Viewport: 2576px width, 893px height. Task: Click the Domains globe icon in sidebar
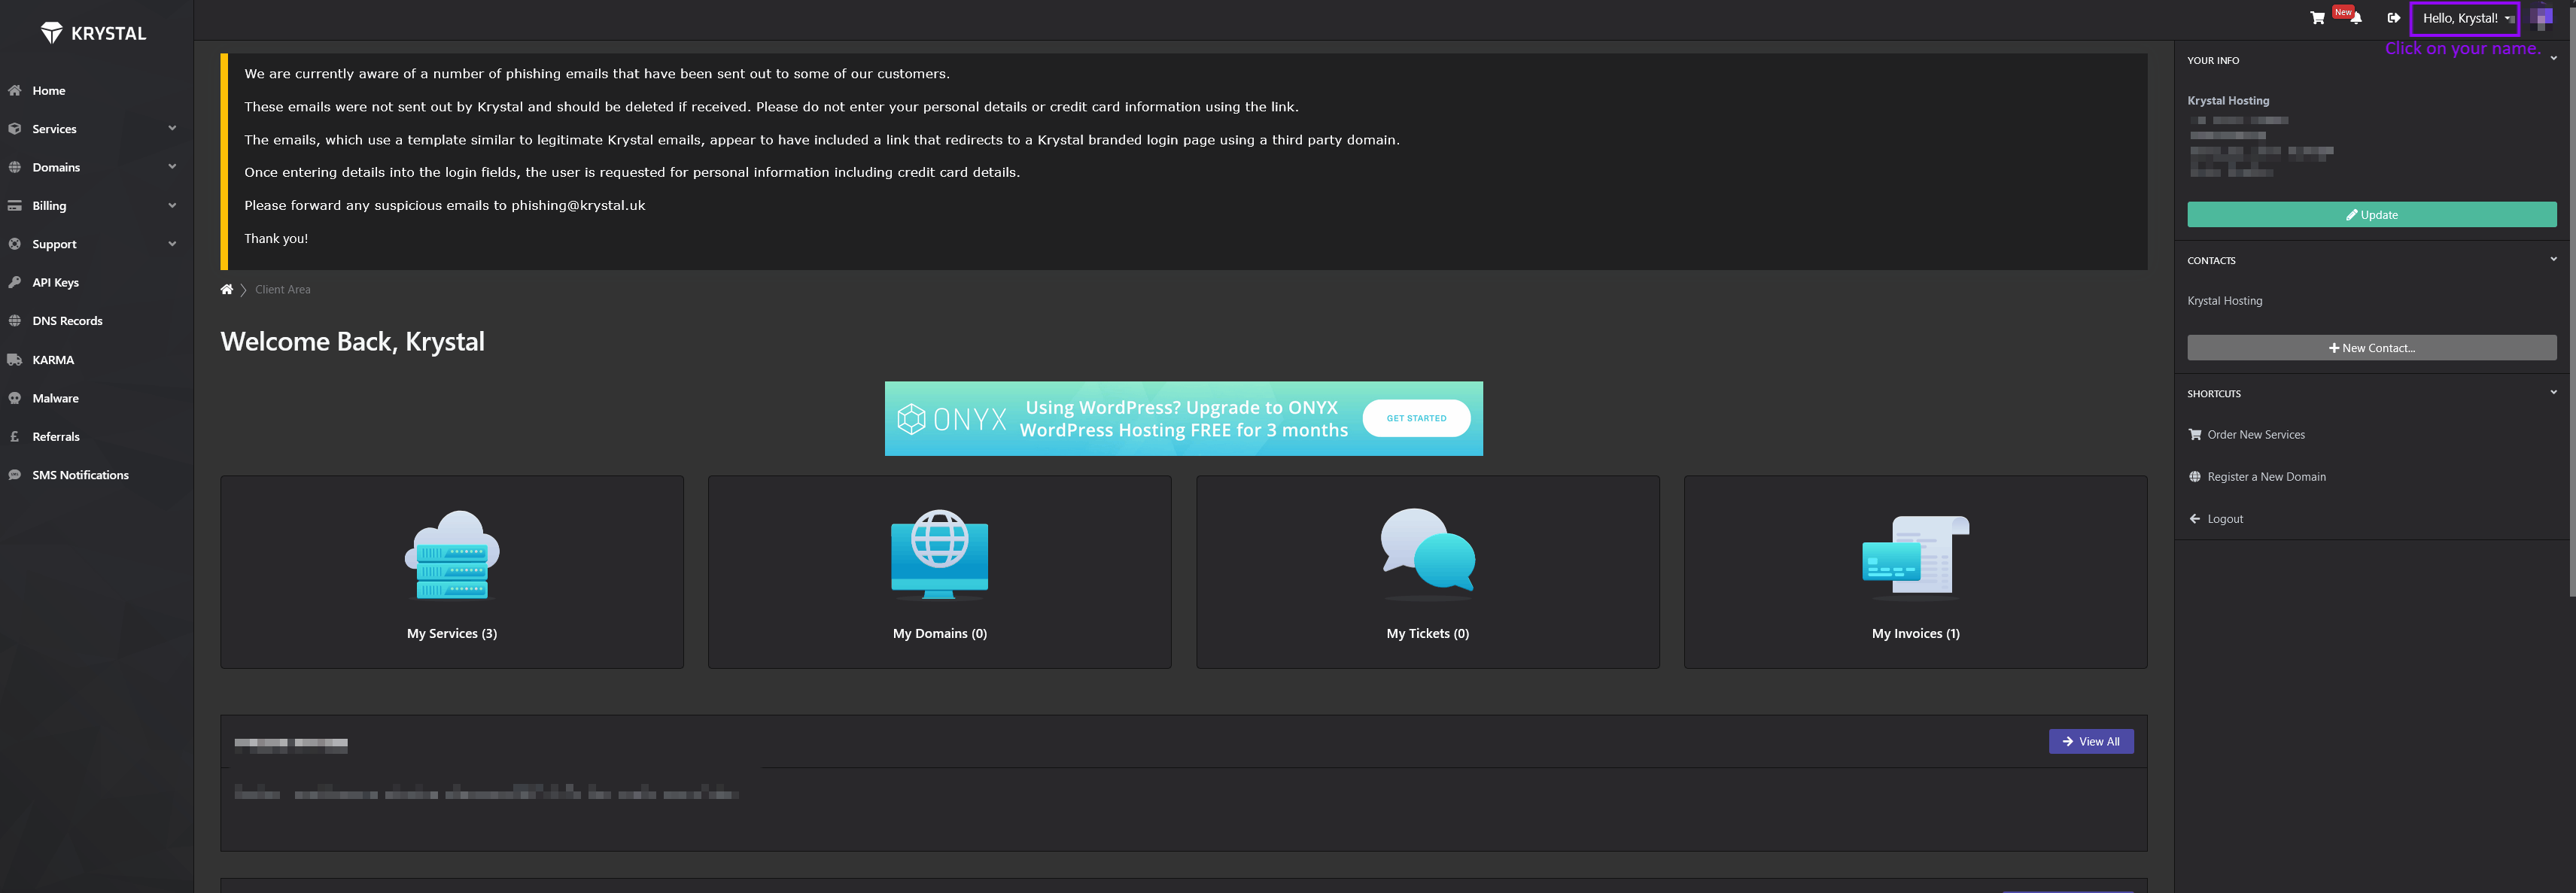click(x=14, y=167)
